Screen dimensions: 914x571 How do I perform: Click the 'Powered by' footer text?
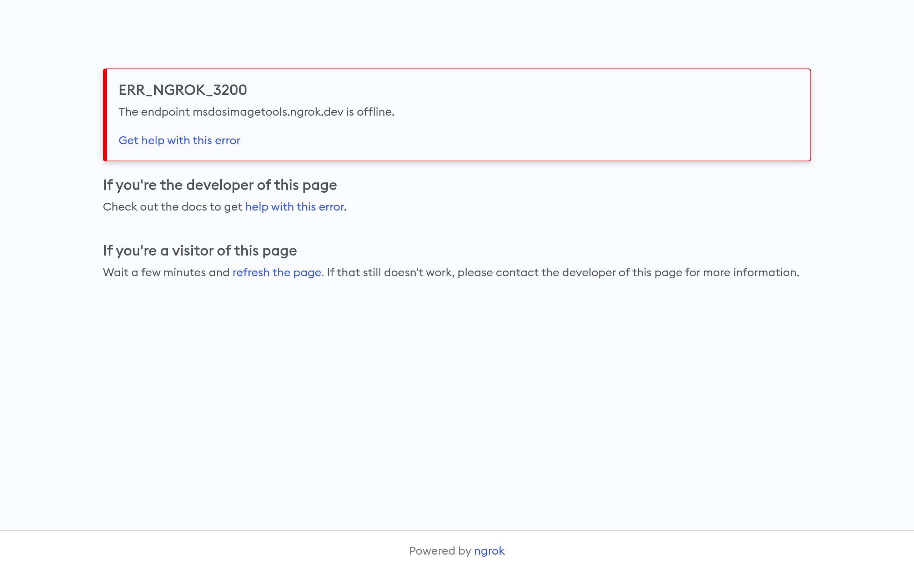tap(440, 551)
